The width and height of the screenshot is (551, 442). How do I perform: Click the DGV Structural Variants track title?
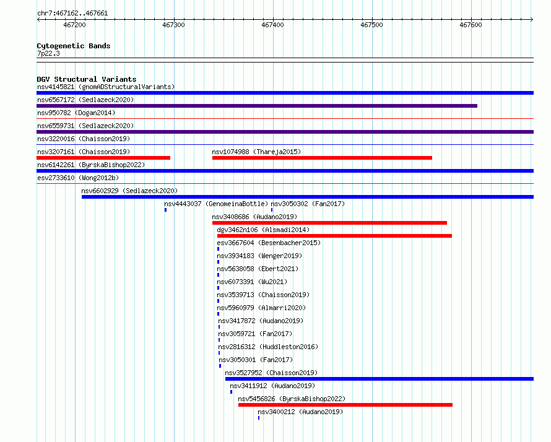click(87, 79)
